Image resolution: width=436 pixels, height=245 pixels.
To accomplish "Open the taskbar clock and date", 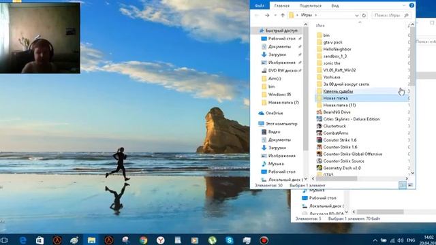I will (x=429, y=240).
